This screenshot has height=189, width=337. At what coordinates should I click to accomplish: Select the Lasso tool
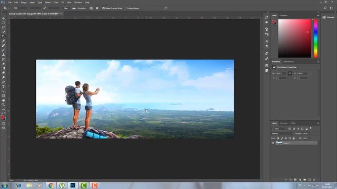(3, 27)
